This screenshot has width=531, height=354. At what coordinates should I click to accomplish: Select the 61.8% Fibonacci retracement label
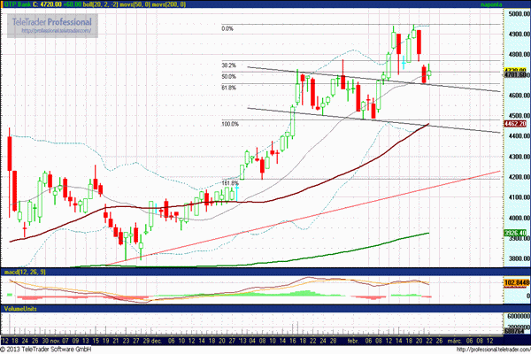click(228, 88)
